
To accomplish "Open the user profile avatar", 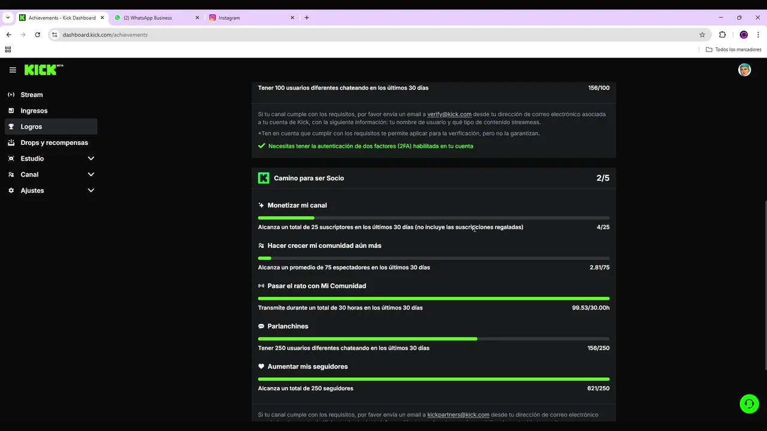I will [x=744, y=70].
